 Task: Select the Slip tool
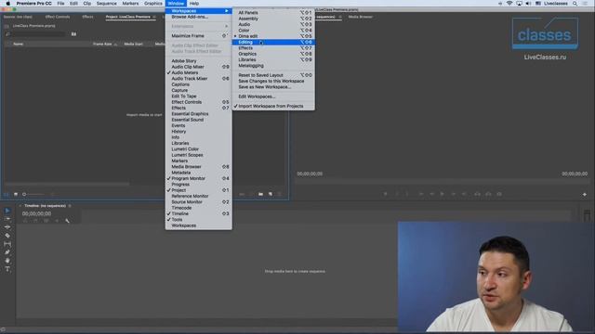point(7,244)
